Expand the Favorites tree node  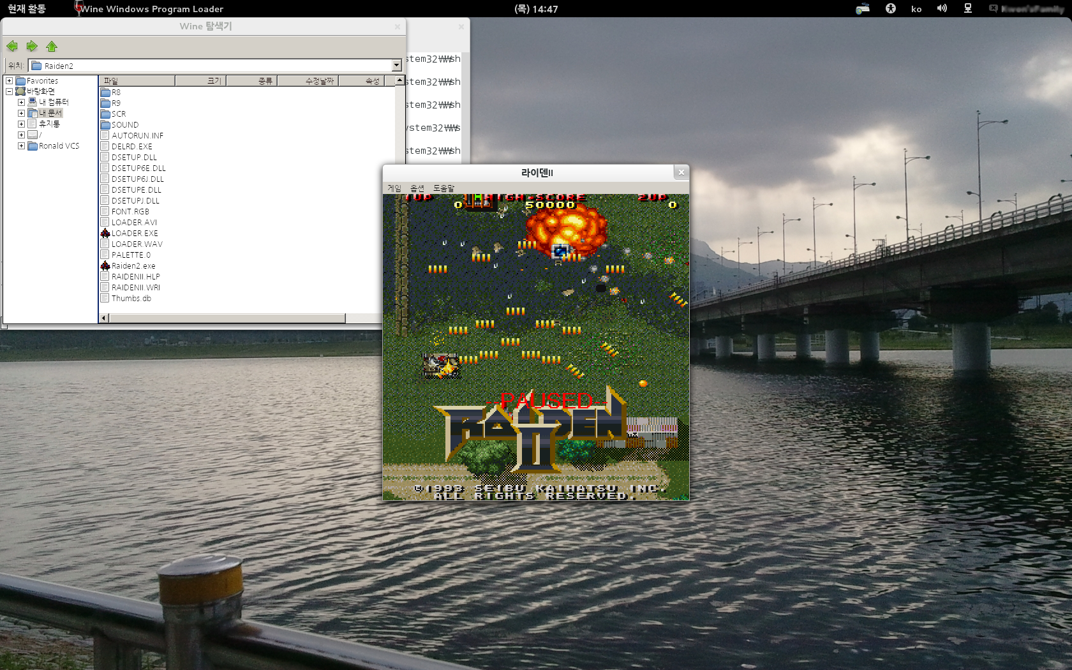pos(9,80)
